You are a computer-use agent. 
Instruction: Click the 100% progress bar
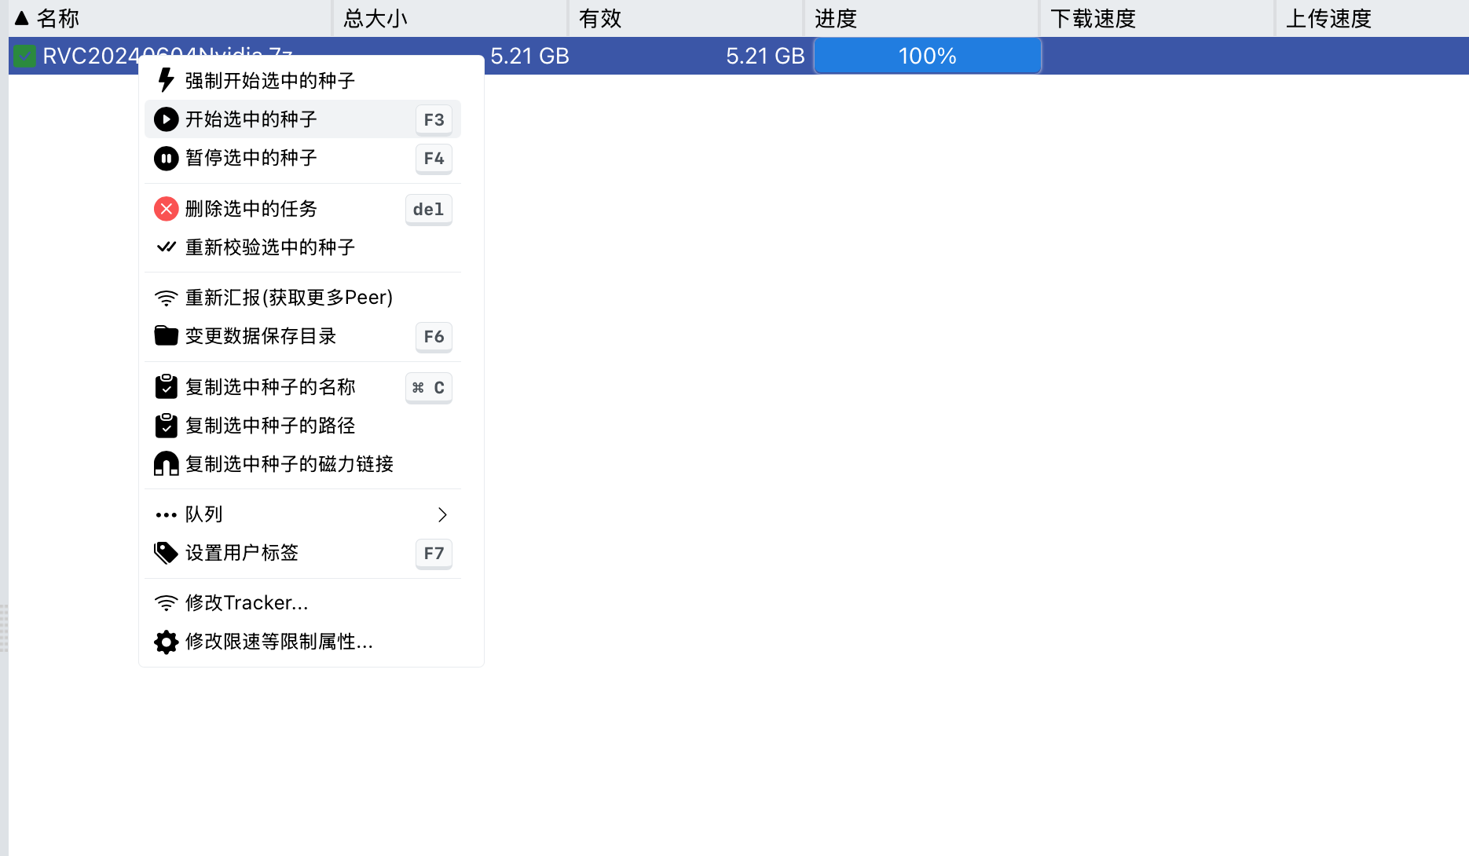click(x=927, y=56)
